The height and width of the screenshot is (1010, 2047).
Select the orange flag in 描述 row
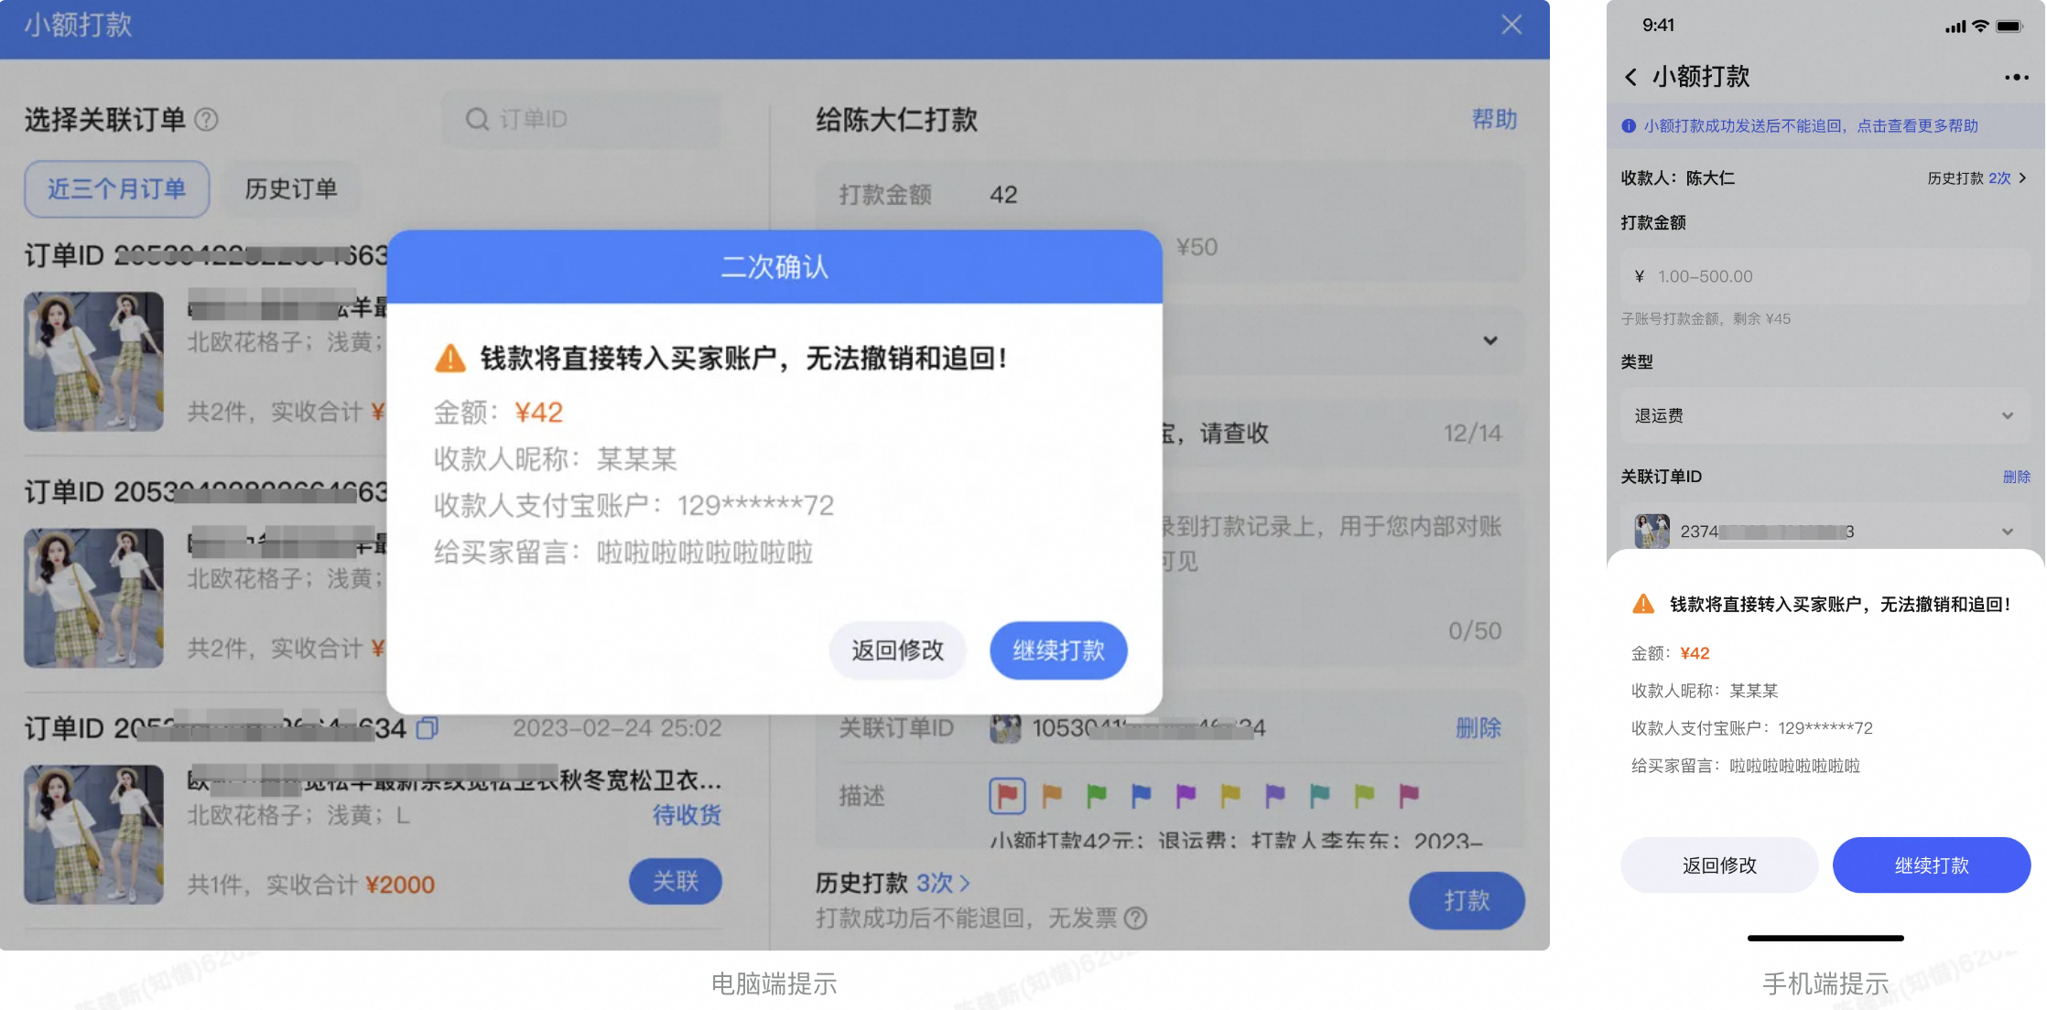click(x=1052, y=795)
